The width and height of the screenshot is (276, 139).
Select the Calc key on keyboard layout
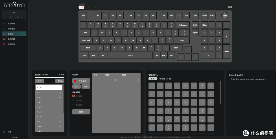pos(212,16)
